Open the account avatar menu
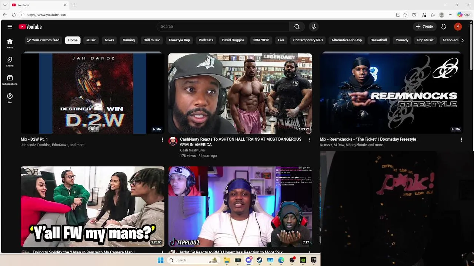474x266 pixels. pyautogui.click(x=458, y=27)
